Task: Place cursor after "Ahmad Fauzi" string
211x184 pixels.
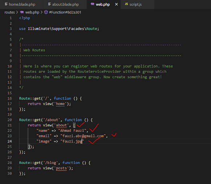Action: pos(86,130)
